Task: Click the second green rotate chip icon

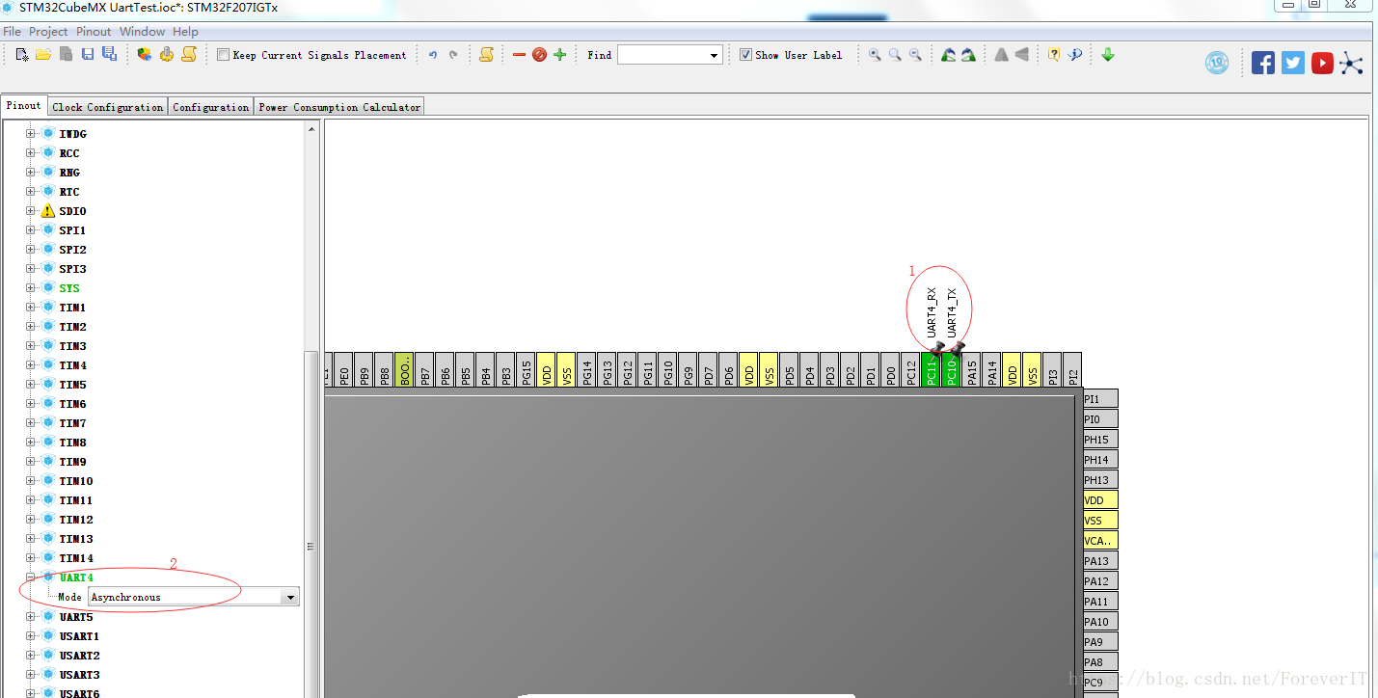Action: tap(968, 55)
